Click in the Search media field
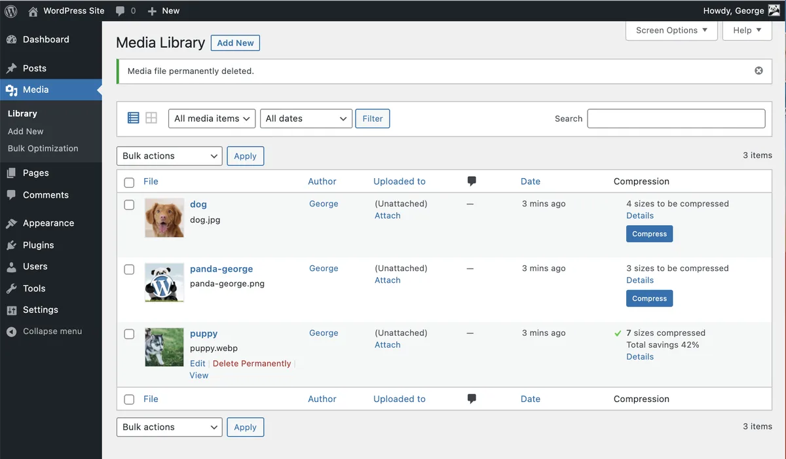This screenshot has width=786, height=459. tap(676, 119)
